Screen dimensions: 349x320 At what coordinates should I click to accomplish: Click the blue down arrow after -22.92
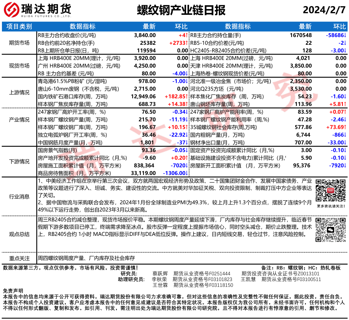tap(186, 135)
